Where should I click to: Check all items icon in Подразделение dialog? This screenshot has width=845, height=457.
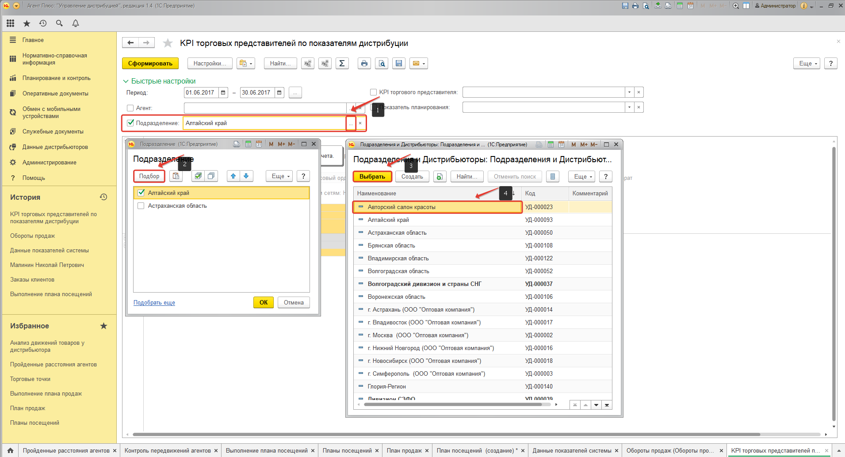198,176
